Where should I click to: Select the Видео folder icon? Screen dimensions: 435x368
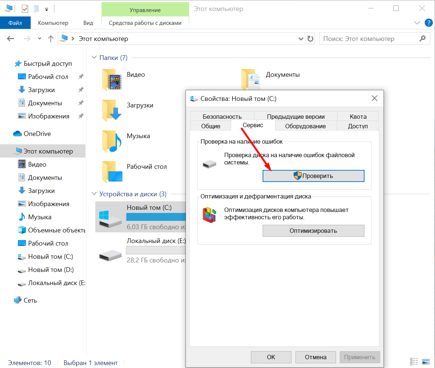(111, 80)
